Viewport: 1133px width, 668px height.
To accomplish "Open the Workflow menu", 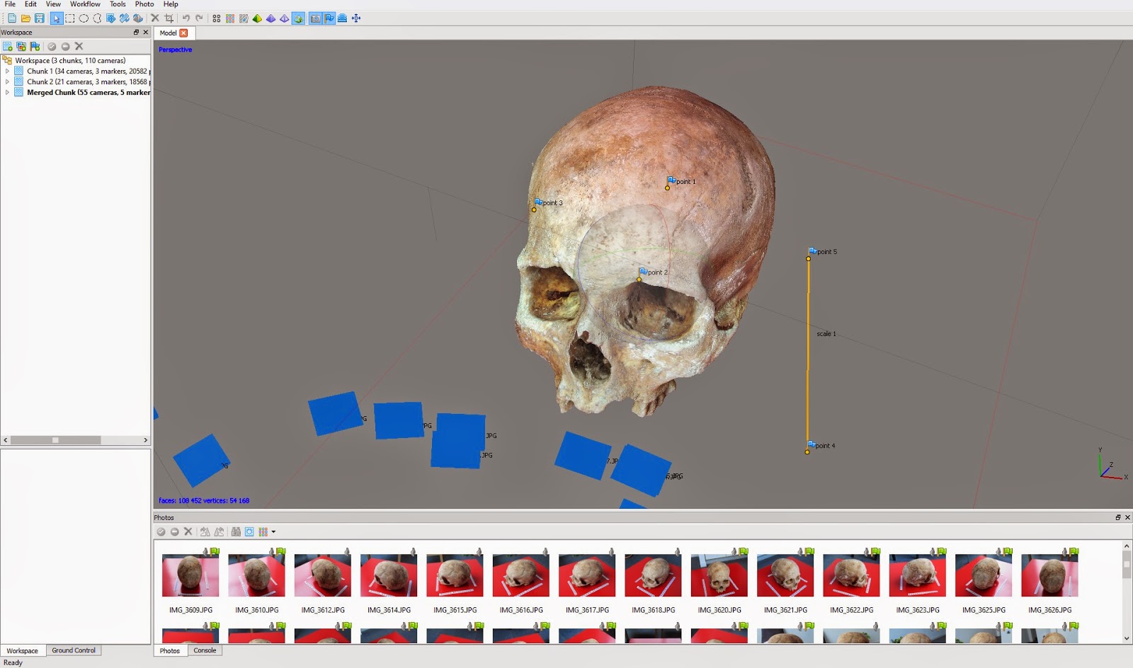I will 84,4.
